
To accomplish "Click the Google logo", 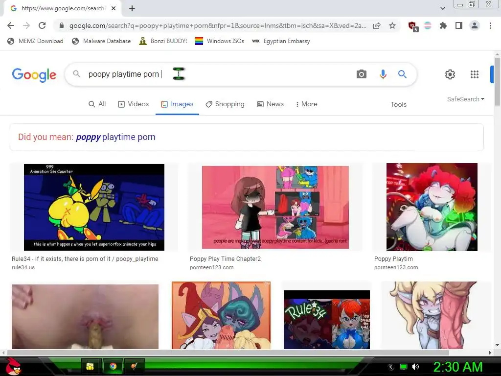I will pyautogui.click(x=34, y=75).
